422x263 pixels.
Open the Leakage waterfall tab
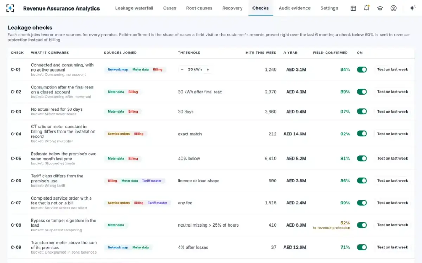coord(134,8)
